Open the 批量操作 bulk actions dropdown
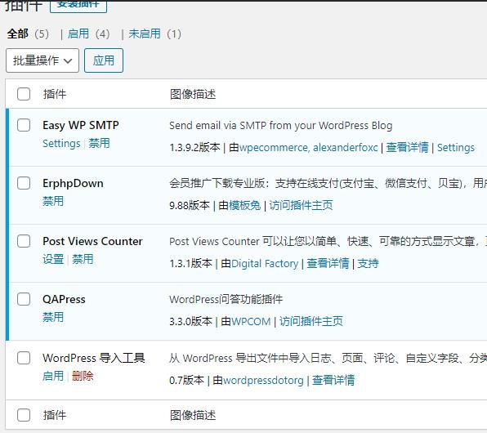 [42, 60]
